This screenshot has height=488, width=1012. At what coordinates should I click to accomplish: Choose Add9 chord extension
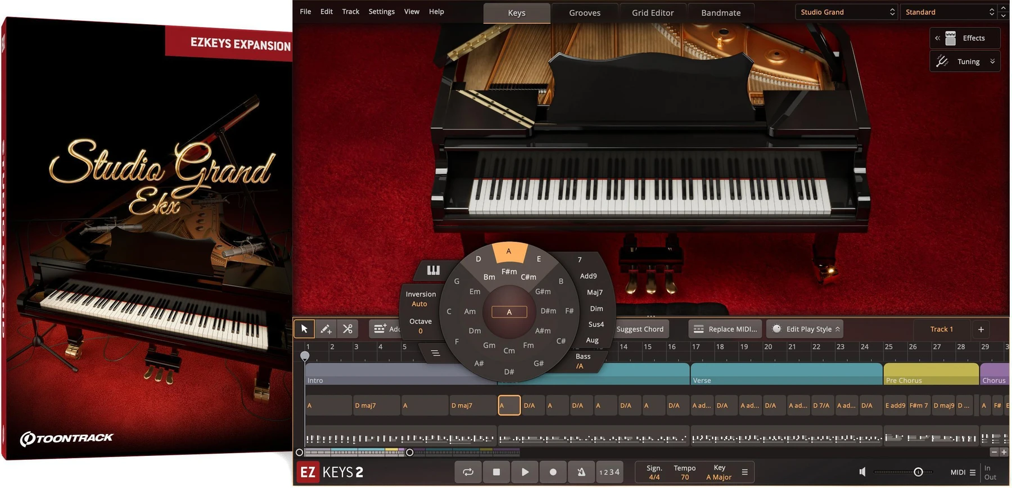tap(589, 276)
